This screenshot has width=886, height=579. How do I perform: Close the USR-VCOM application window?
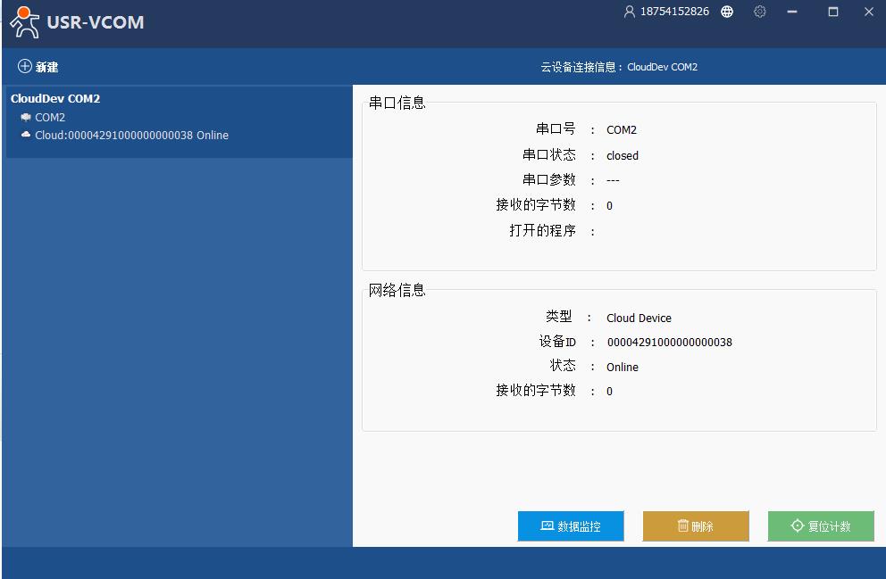pyautogui.click(x=868, y=12)
